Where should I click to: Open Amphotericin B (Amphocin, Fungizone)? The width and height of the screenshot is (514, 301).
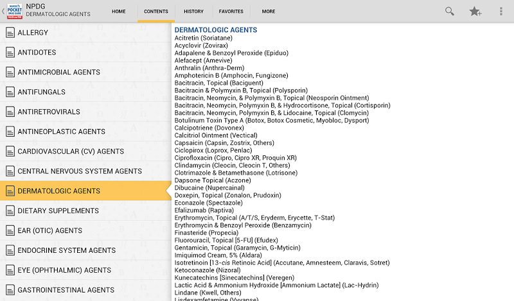231,76
